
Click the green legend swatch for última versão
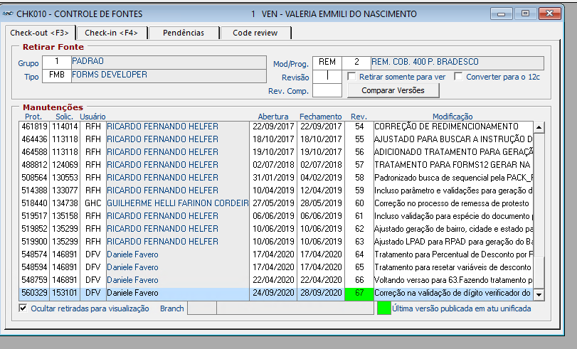383,308
